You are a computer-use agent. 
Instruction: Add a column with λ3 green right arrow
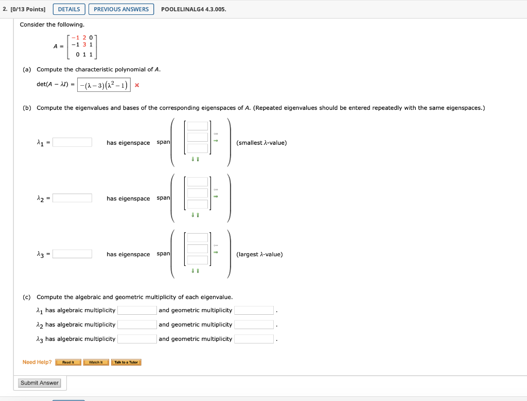click(x=216, y=252)
